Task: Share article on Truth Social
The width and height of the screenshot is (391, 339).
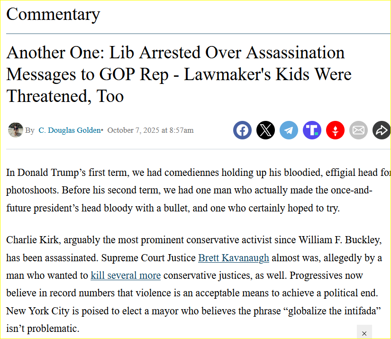Action: click(312, 130)
